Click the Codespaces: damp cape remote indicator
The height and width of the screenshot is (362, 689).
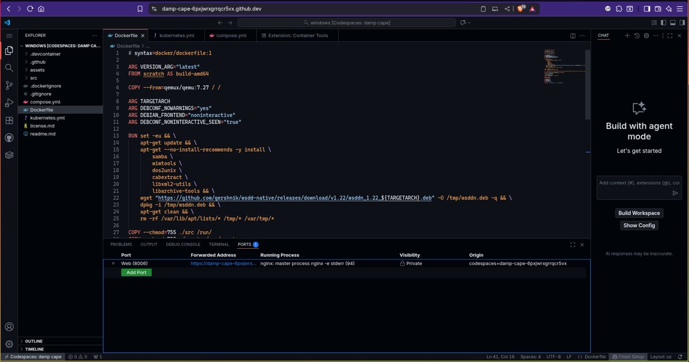click(x=32, y=357)
